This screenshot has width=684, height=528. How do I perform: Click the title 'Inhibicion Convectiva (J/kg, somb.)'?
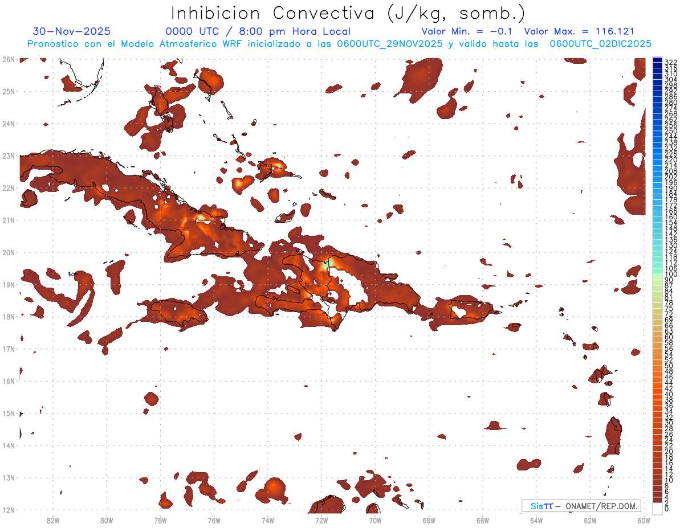point(348,13)
